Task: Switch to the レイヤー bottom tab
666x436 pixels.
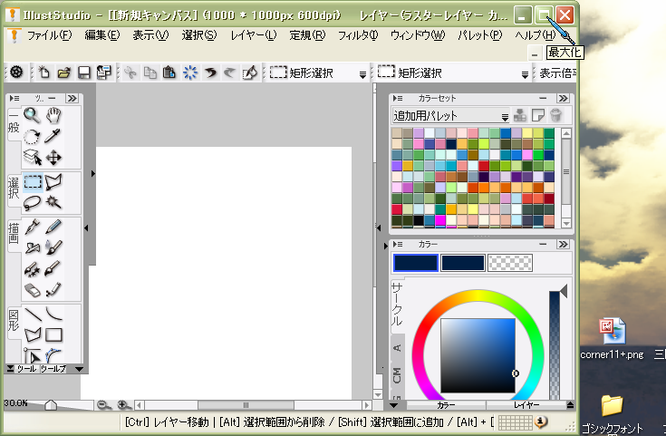Action: tap(526, 405)
